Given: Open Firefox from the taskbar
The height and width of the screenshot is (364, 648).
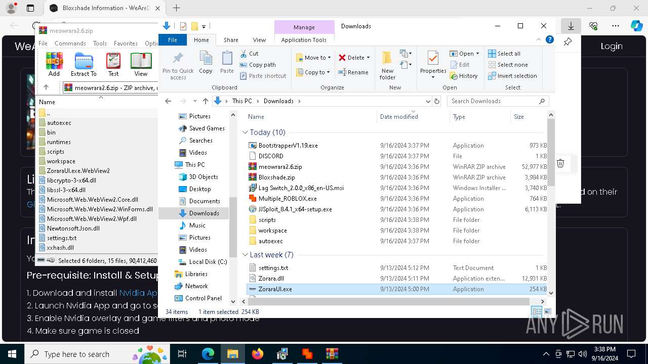Looking at the screenshot, I should pos(258,354).
